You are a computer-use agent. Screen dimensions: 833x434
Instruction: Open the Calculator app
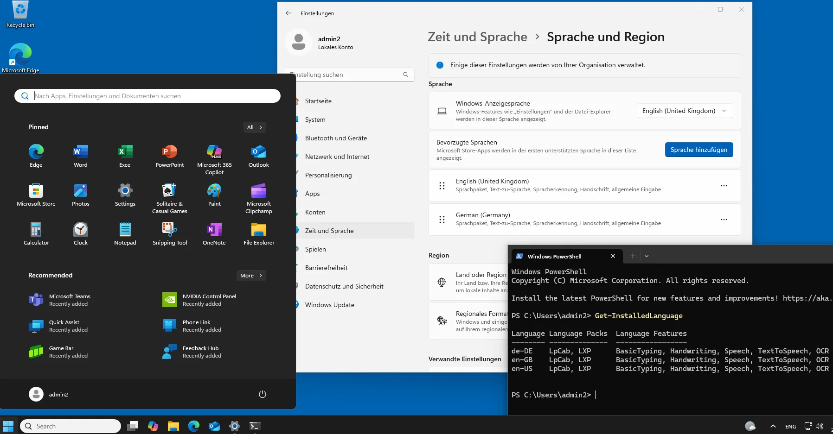click(36, 233)
